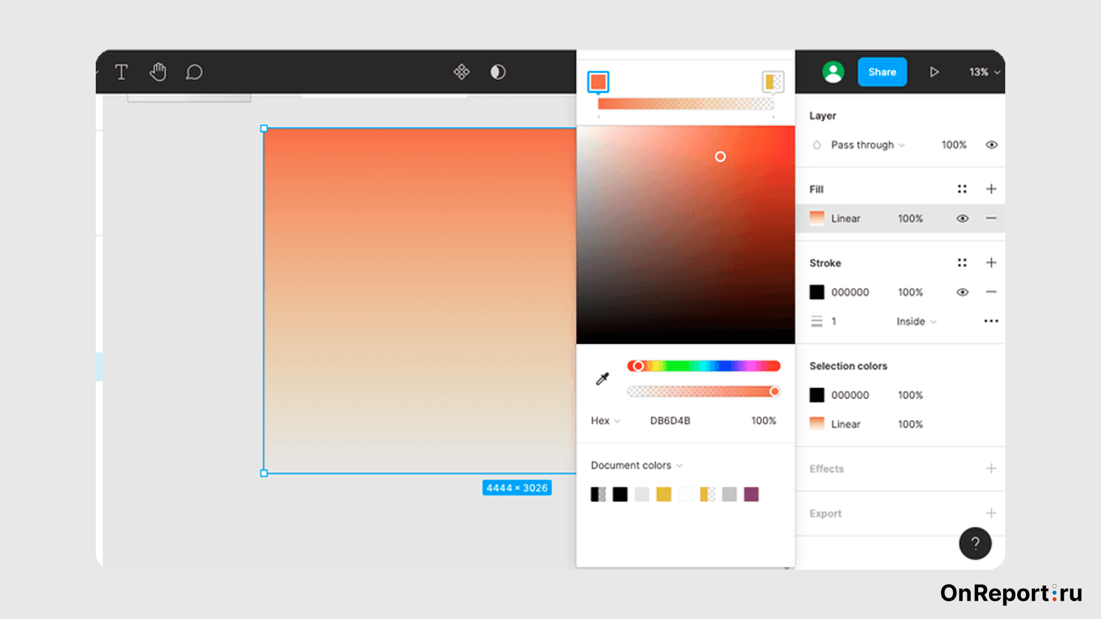The width and height of the screenshot is (1101, 619).
Task: Click the Linear selection color swatch
Action: 817,424
